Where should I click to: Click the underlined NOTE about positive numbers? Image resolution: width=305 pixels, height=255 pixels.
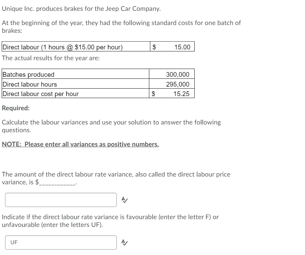click(x=80, y=144)
